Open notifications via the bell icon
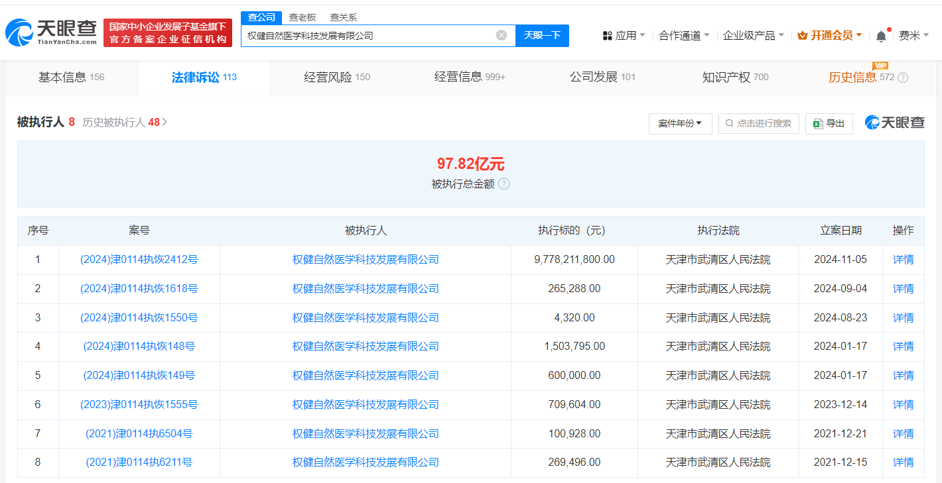 tap(881, 36)
